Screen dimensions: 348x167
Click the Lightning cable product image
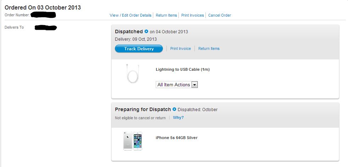click(132, 74)
